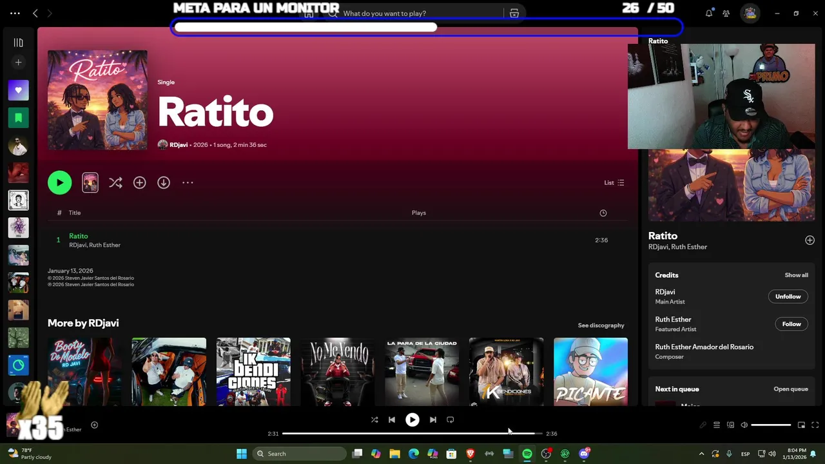Open the Friend Activity icon
This screenshot has height=464, width=825.
pyautogui.click(x=726, y=14)
